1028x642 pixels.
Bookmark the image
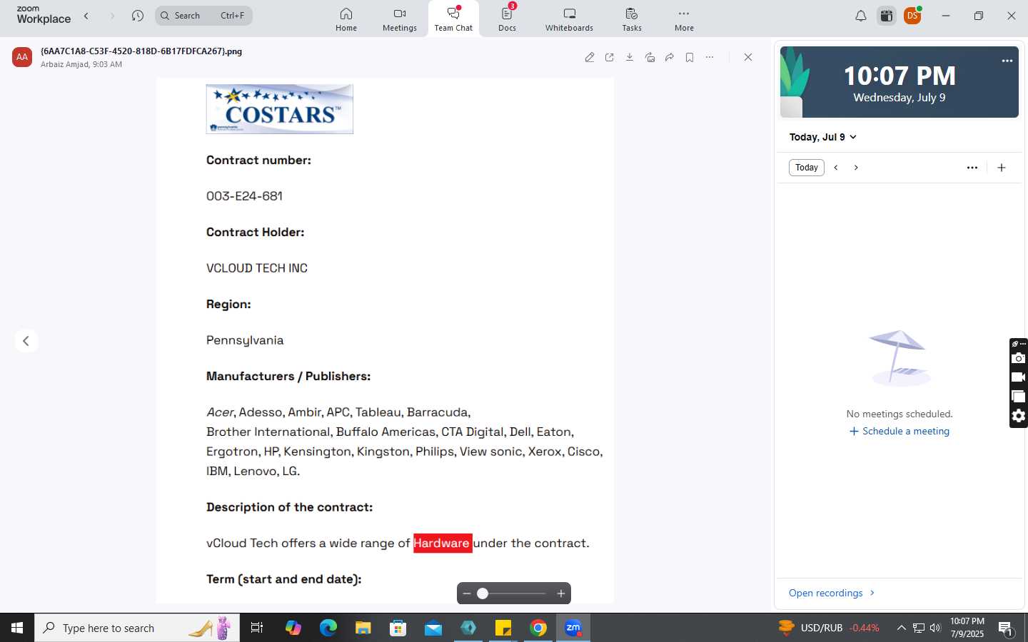click(690, 57)
